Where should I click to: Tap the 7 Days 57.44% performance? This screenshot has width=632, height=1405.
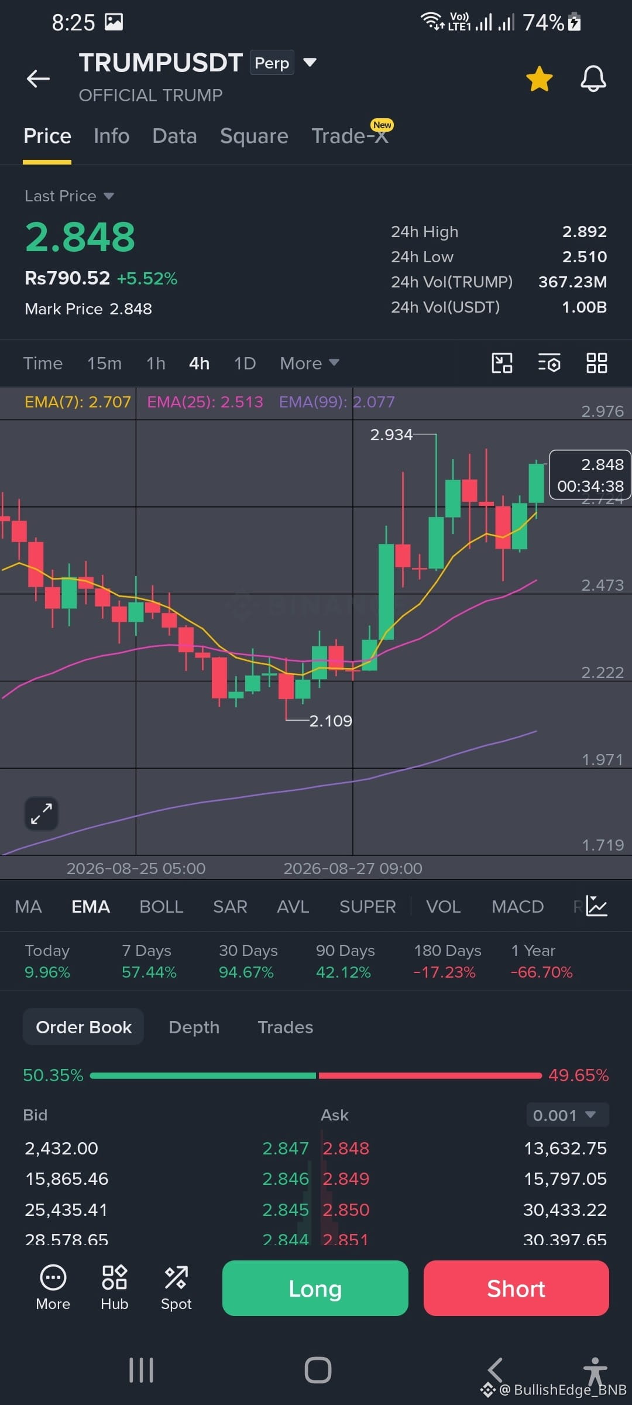[149, 961]
